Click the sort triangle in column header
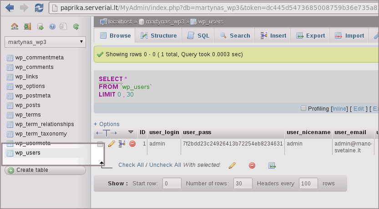The image size is (379, 209). [x=131, y=132]
